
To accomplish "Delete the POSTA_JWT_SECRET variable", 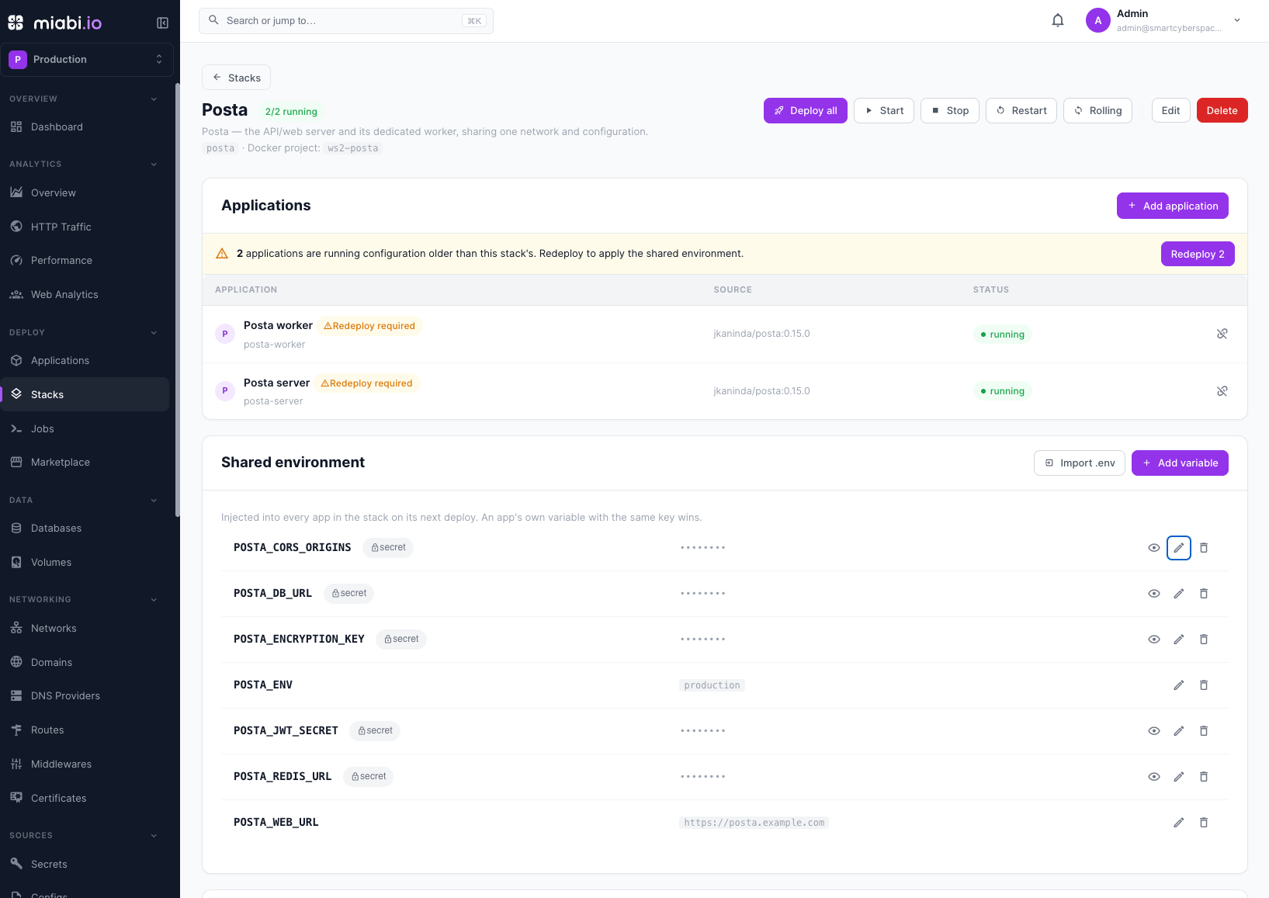I will tap(1204, 731).
